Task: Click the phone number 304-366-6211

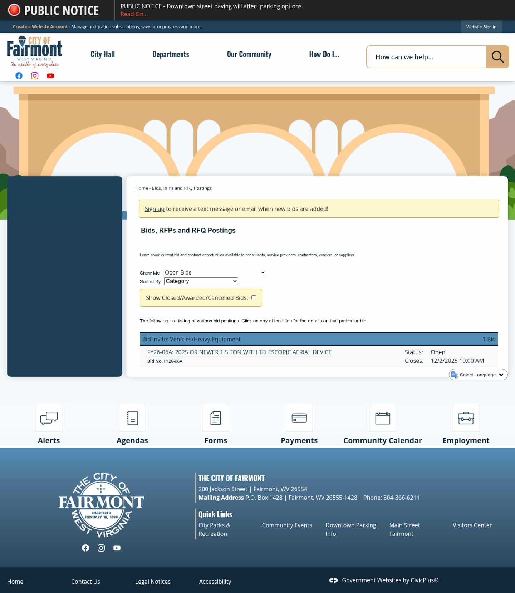Action: [x=401, y=498]
